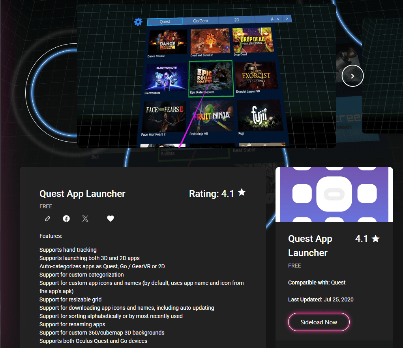Click the Sideload Now button
This screenshot has height=348, width=403.
coord(319,322)
